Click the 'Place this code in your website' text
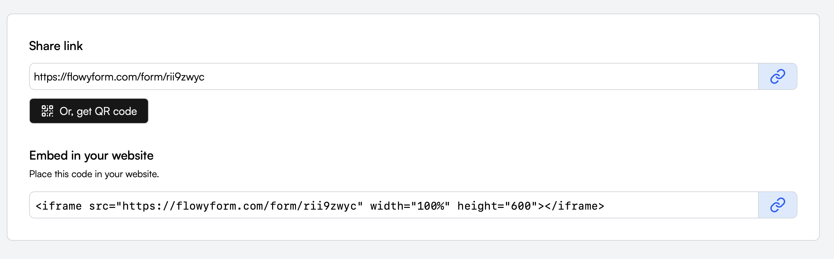 coord(94,174)
